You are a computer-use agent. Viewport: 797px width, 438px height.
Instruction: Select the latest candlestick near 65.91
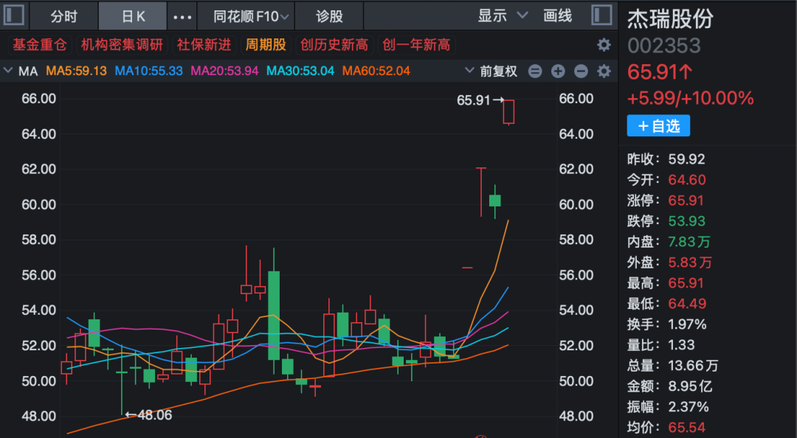(508, 112)
